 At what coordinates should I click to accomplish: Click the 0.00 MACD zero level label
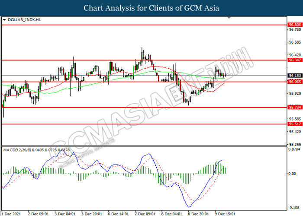(x=293, y=173)
